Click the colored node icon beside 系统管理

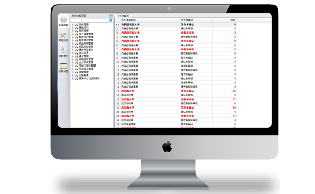point(76,24)
